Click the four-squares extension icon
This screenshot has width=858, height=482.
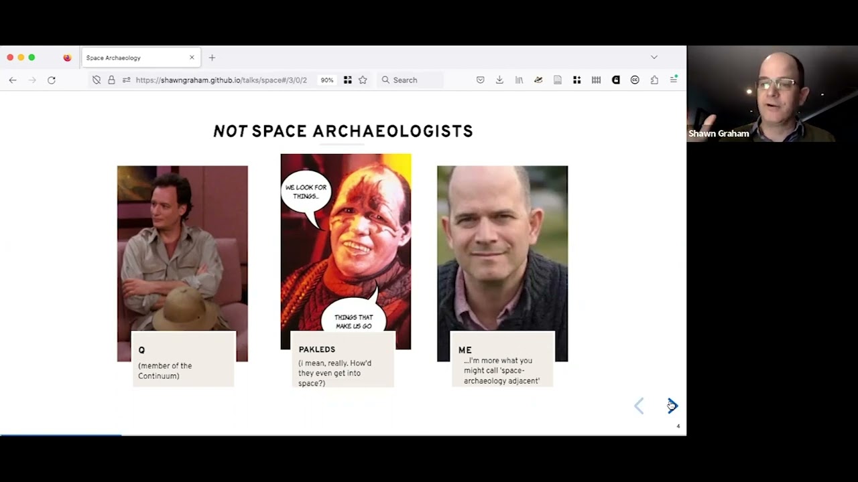click(x=576, y=80)
